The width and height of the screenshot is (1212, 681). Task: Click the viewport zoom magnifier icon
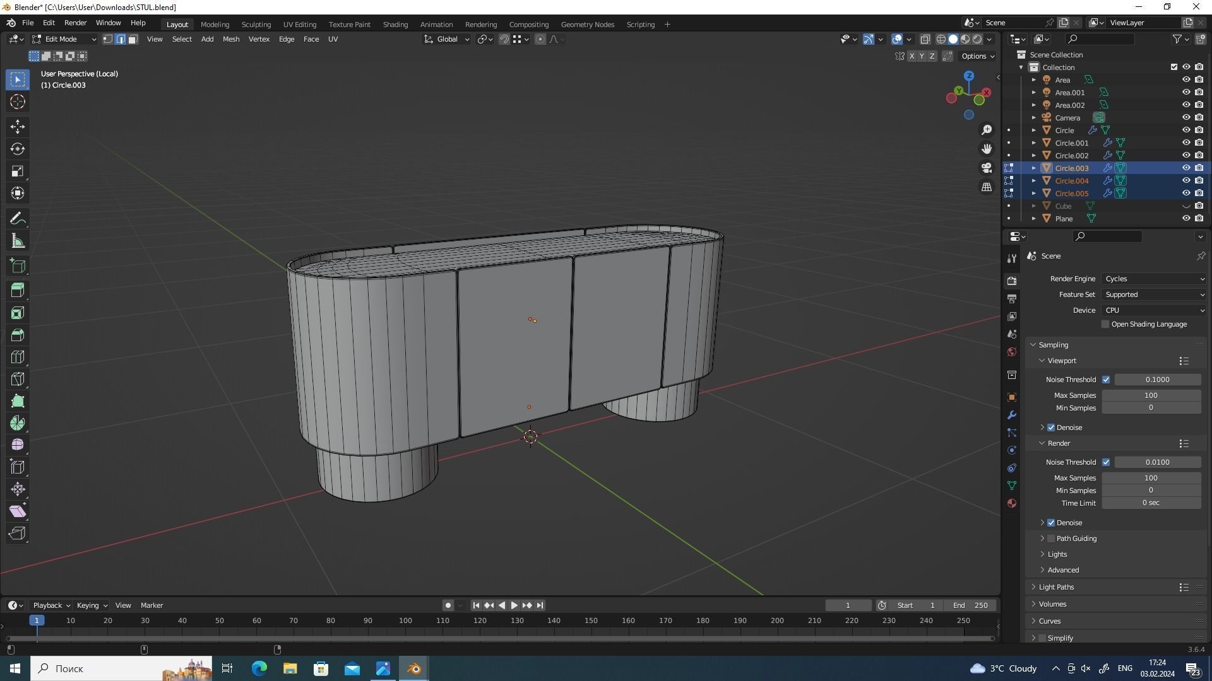tap(986, 130)
